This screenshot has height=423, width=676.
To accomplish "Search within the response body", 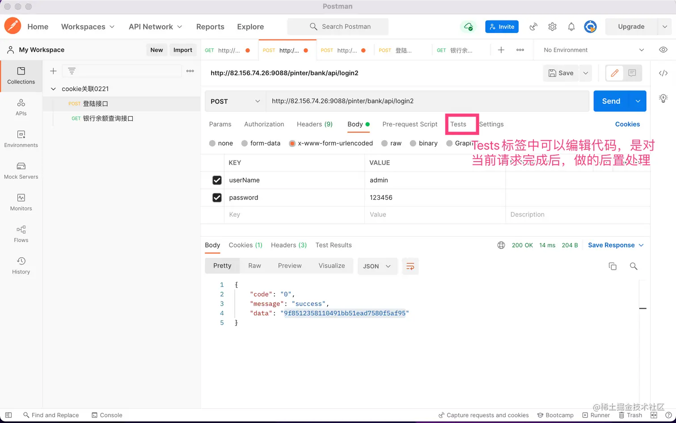I will 634,266.
